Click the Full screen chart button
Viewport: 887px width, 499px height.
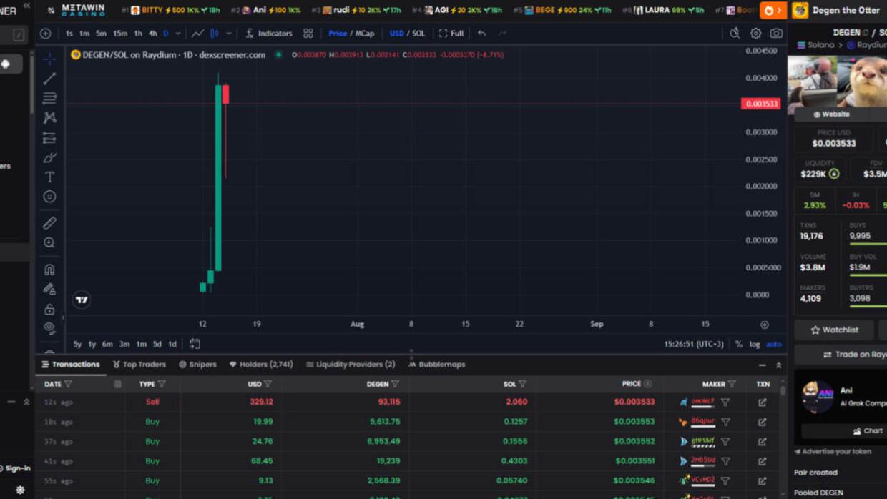pos(451,34)
